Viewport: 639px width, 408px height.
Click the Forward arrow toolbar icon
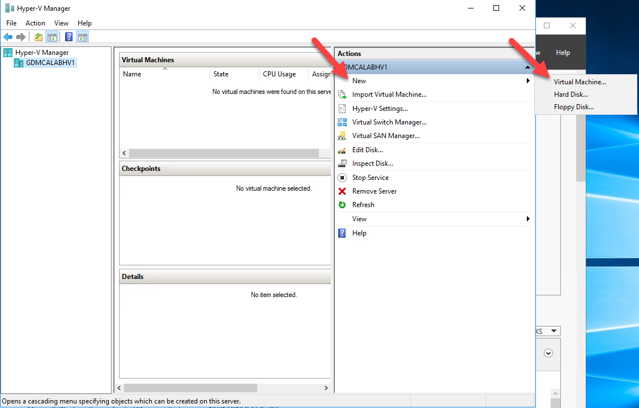click(x=21, y=37)
